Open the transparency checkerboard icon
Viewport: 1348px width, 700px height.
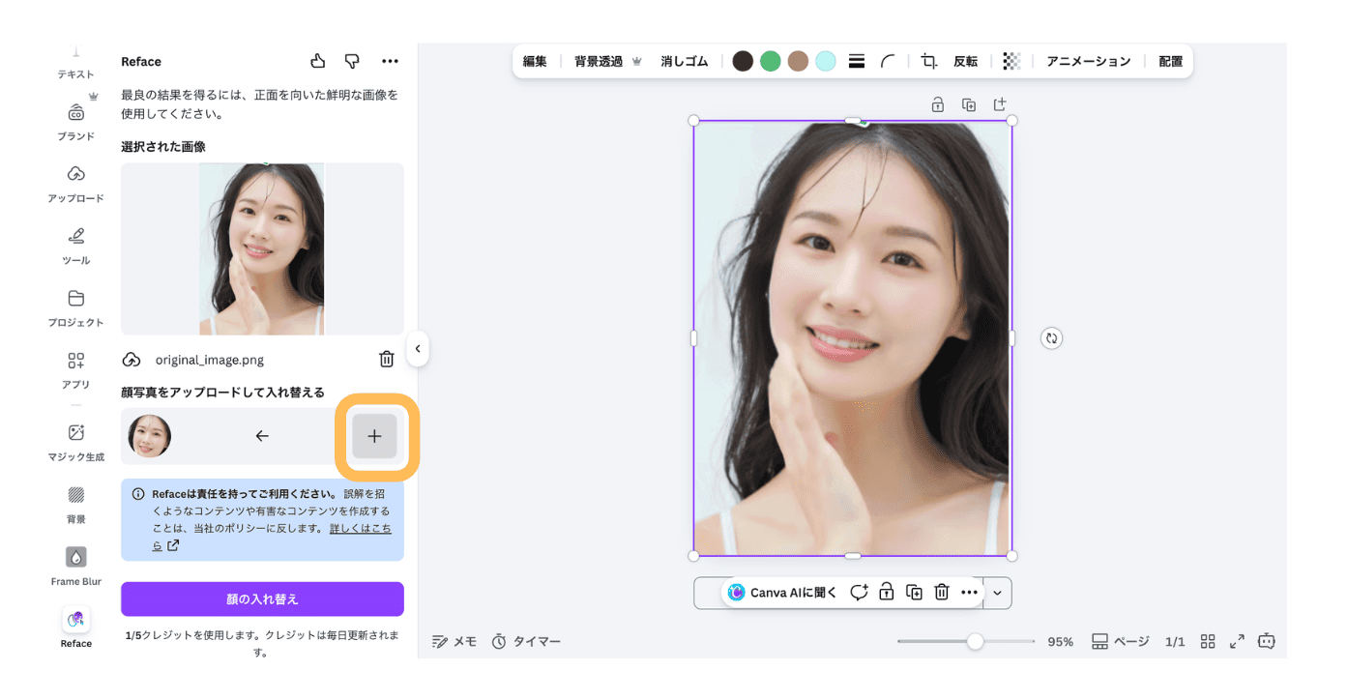pos(1011,61)
